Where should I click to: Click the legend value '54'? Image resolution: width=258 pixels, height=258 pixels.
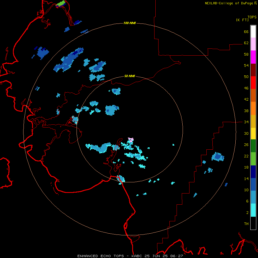(246, 65)
